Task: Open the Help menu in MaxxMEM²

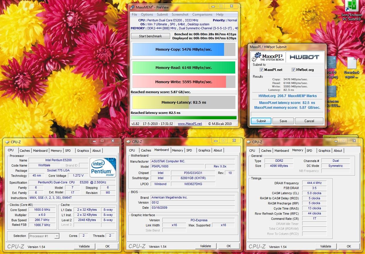Action: tap(220, 15)
